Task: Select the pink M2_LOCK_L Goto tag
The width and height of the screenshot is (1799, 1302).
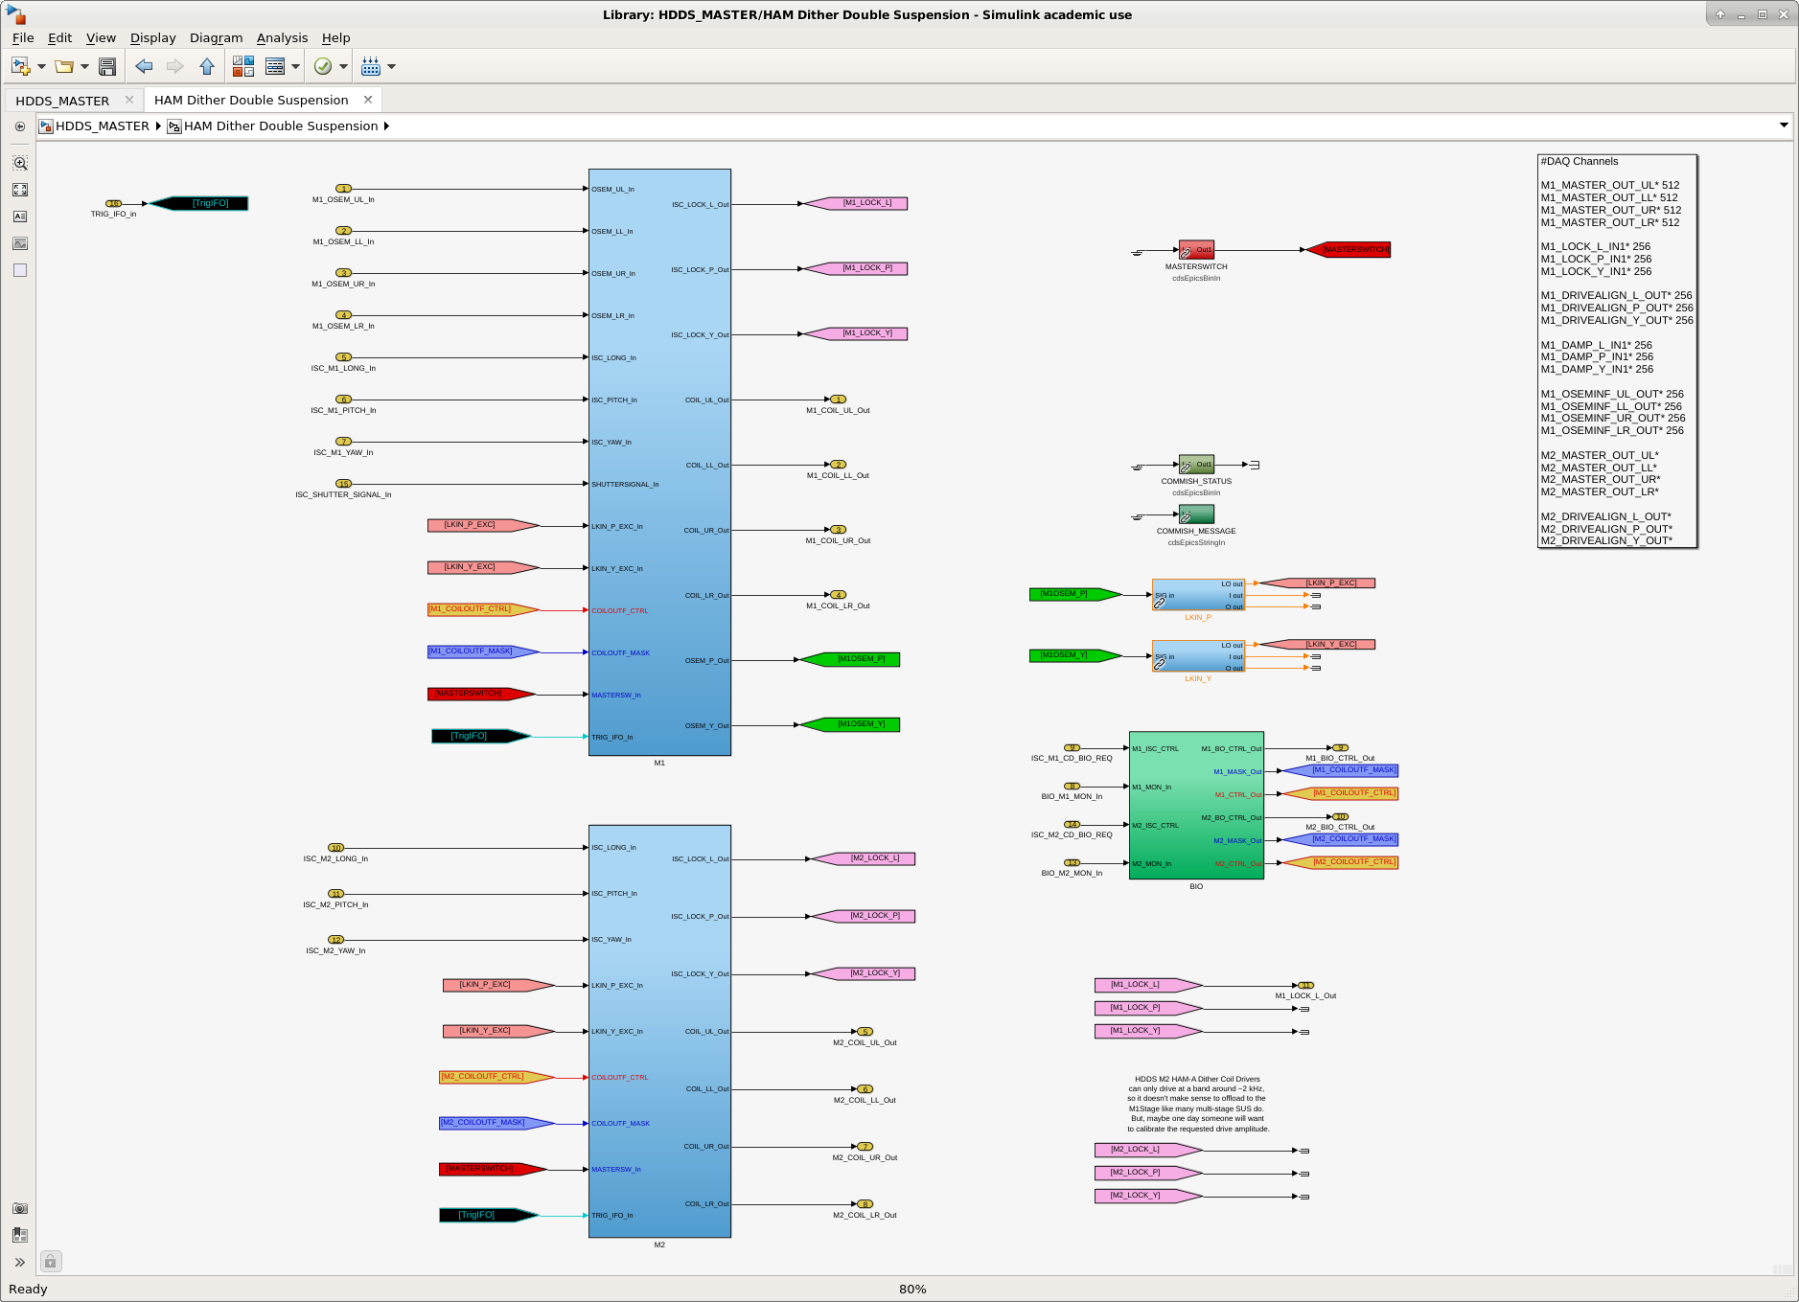Action: click(863, 858)
